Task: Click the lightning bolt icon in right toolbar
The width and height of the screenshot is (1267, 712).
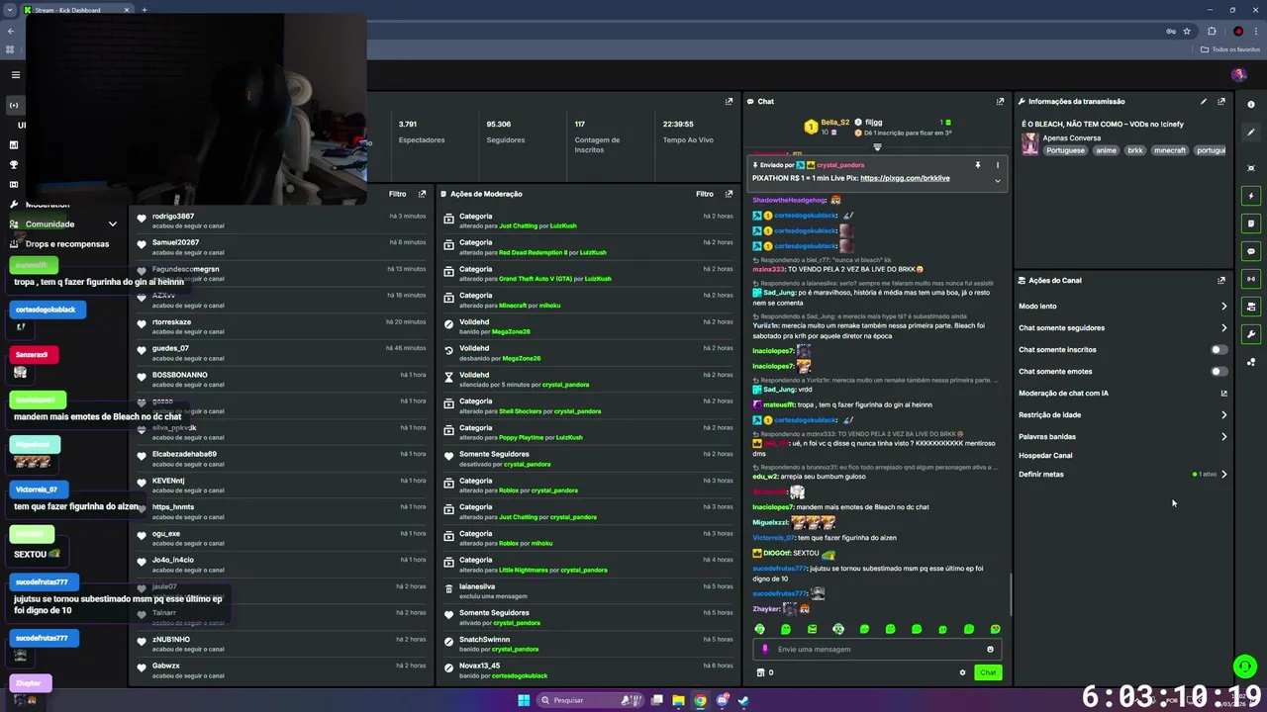Action: 1251,196
